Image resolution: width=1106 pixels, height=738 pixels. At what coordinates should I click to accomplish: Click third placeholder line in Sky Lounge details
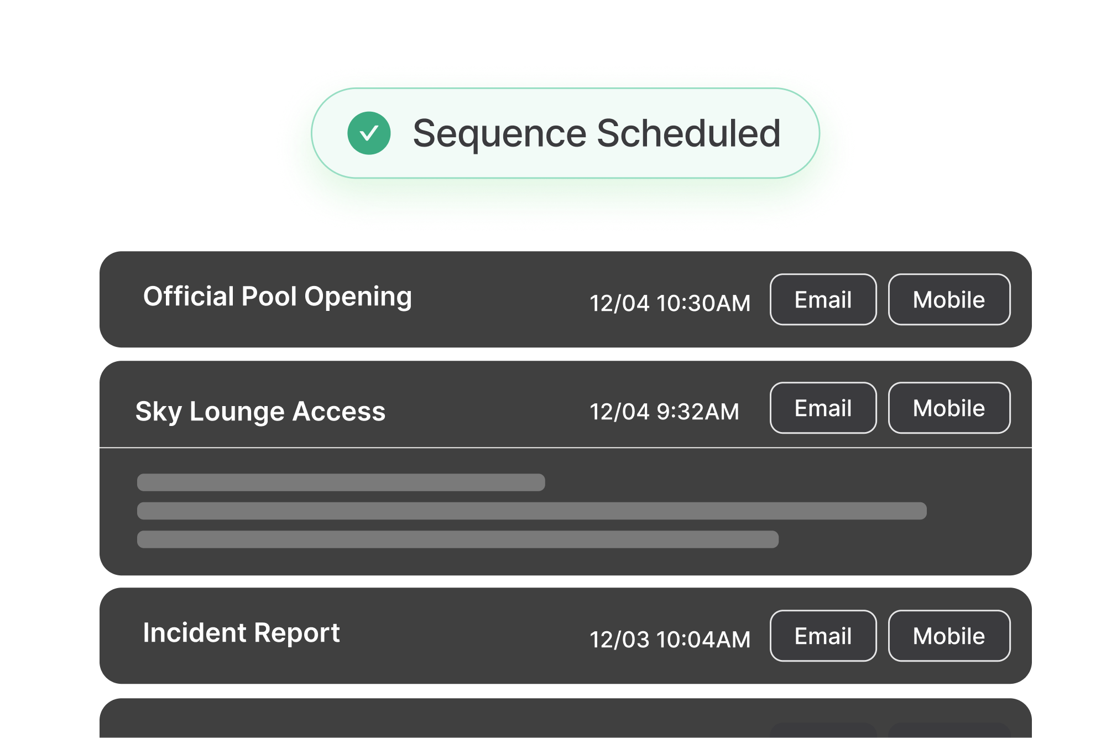click(457, 539)
